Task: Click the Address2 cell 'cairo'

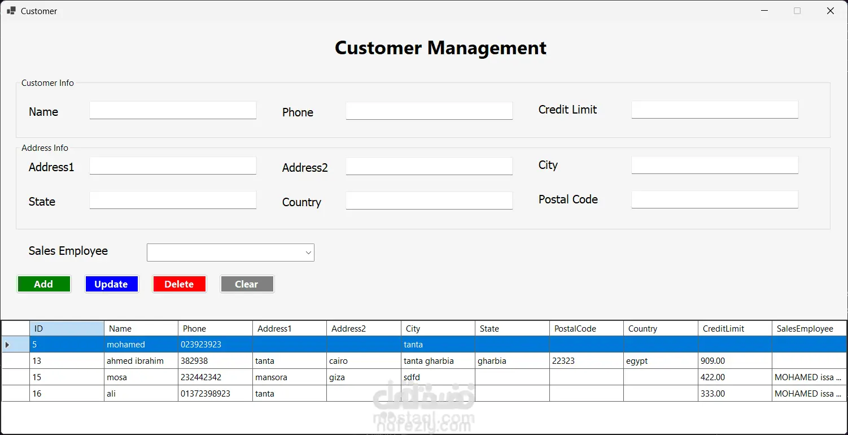Action: (364, 361)
